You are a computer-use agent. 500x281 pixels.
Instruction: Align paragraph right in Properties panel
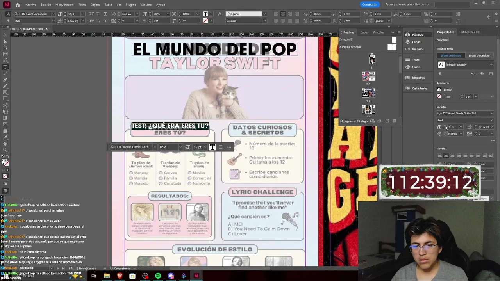(x=452, y=155)
